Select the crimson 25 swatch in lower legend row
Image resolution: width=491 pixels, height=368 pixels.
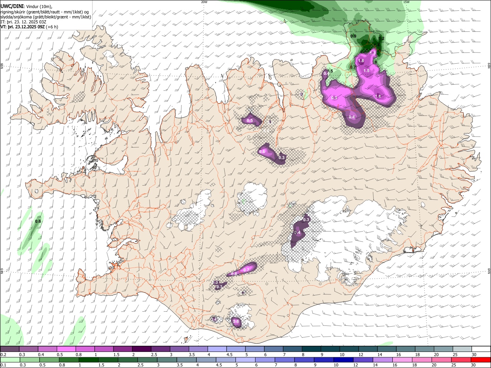461,360
